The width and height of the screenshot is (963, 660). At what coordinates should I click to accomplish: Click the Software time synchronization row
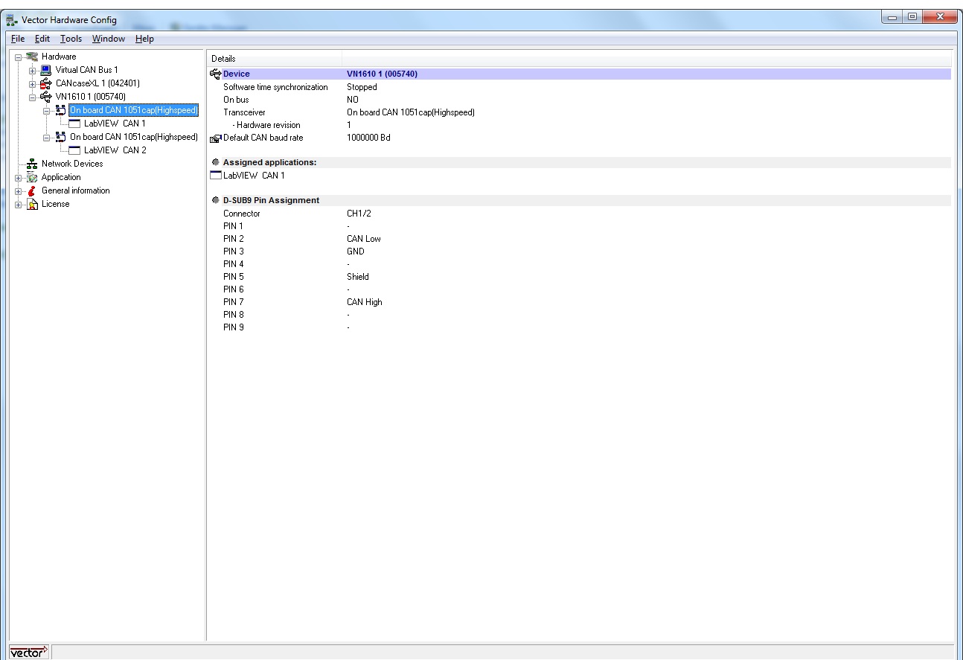pos(580,87)
